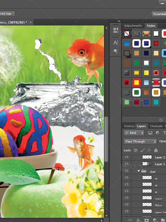The height and width of the screenshot is (222, 166).
Task: Hide Layer 2 with its eye icon
Action: click(x=127, y=157)
